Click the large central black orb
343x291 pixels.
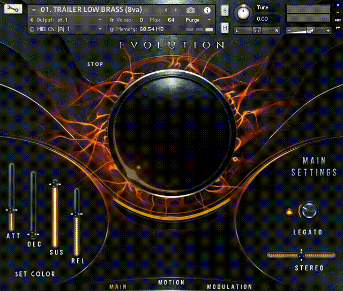pos(171,133)
